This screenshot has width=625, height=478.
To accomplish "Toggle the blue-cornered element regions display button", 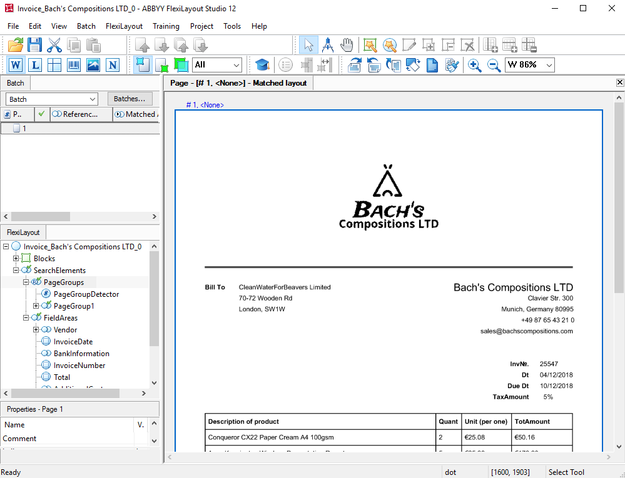I will [x=142, y=65].
